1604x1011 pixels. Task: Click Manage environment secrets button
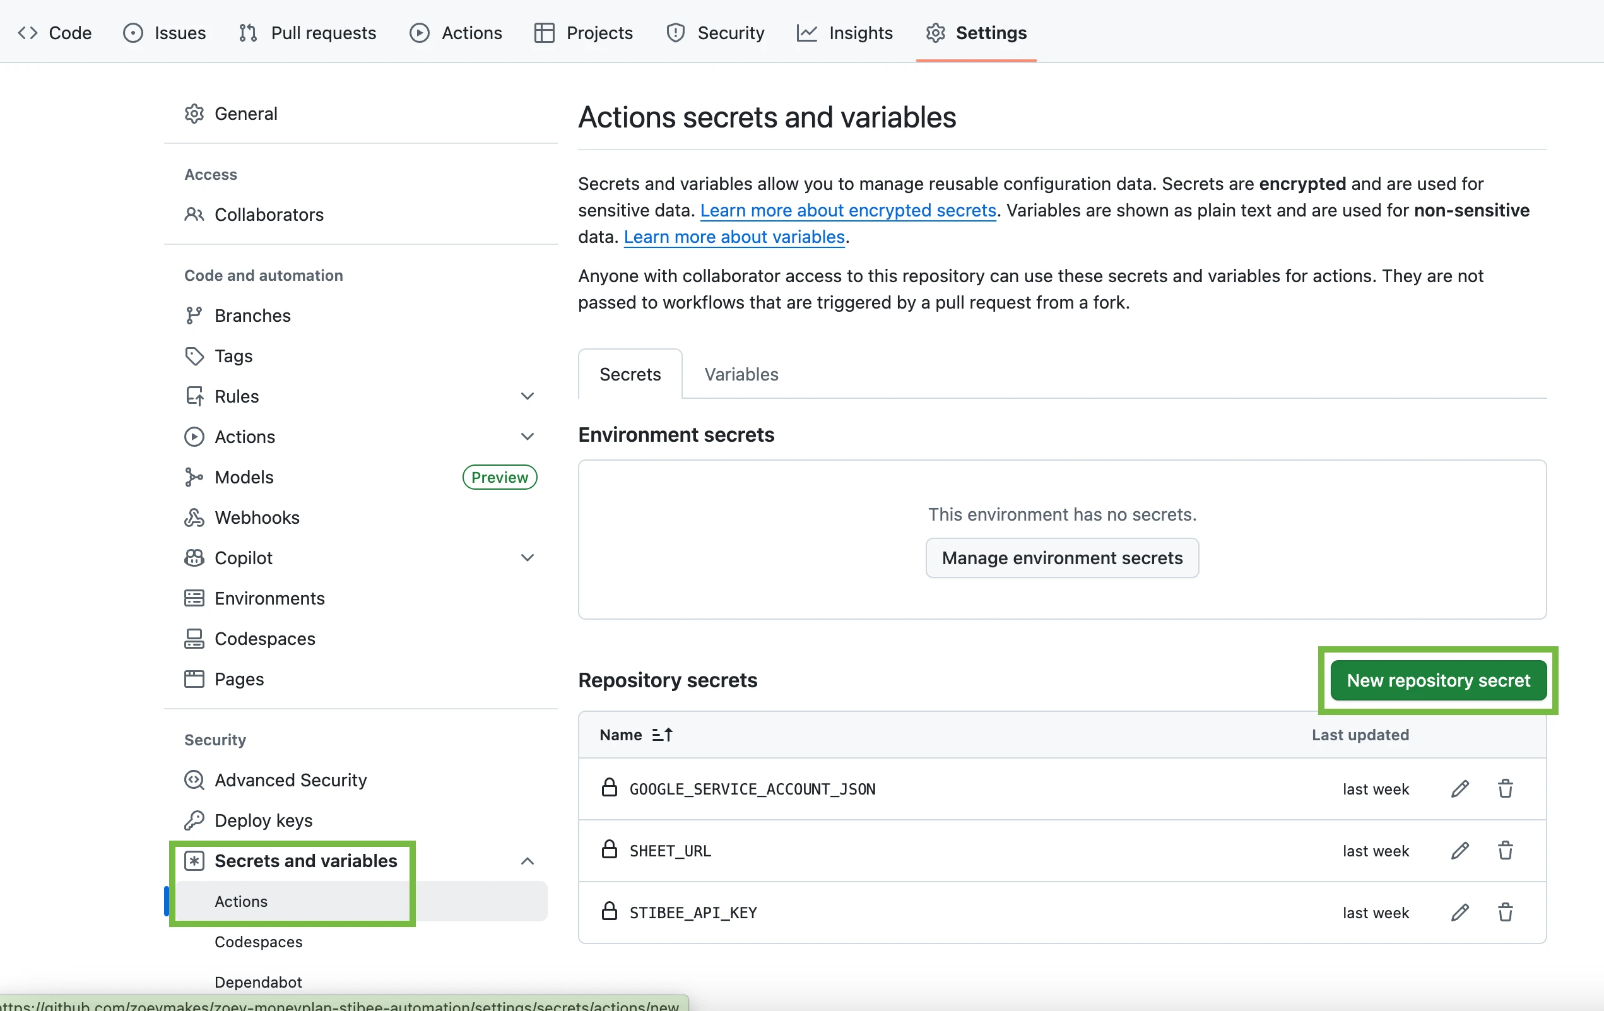pyautogui.click(x=1062, y=557)
